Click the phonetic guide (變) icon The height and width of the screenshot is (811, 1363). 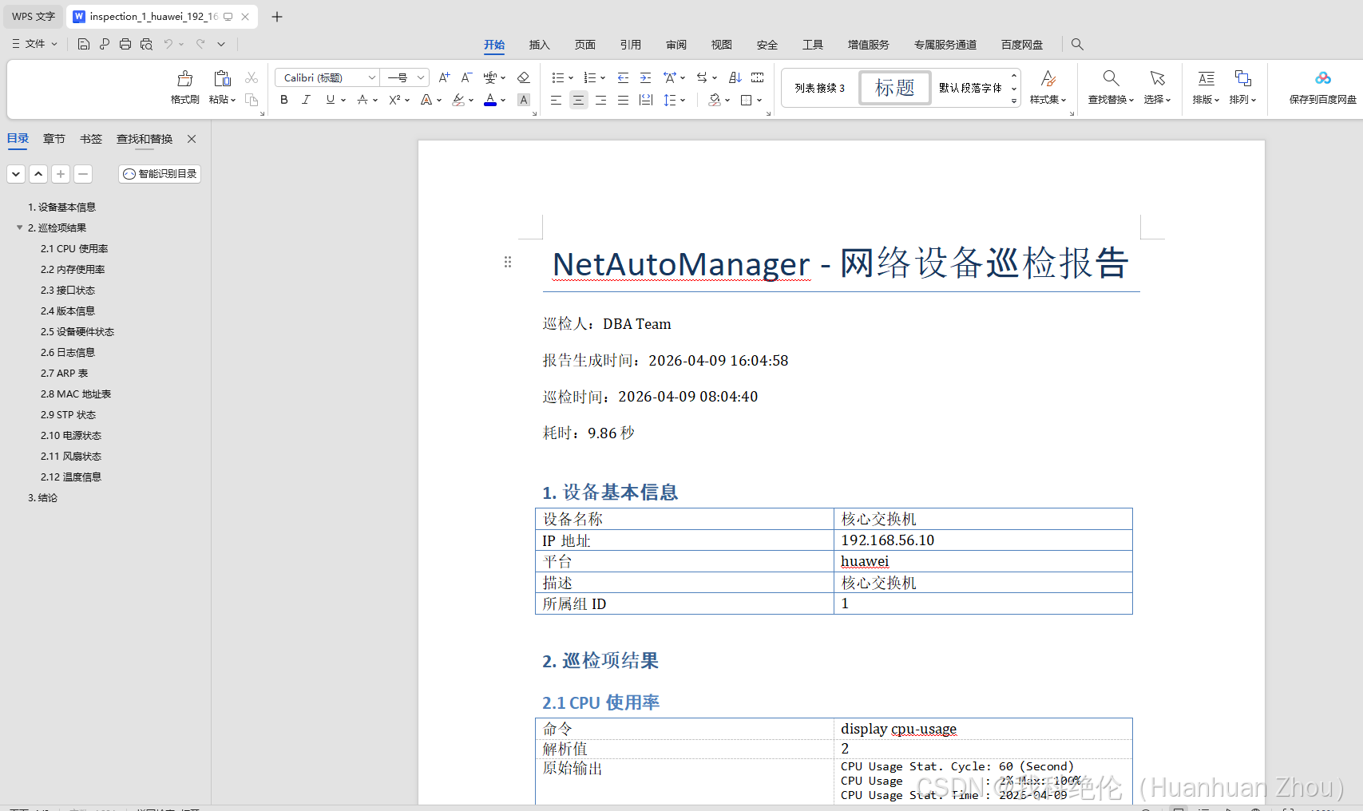[x=490, y=77]
